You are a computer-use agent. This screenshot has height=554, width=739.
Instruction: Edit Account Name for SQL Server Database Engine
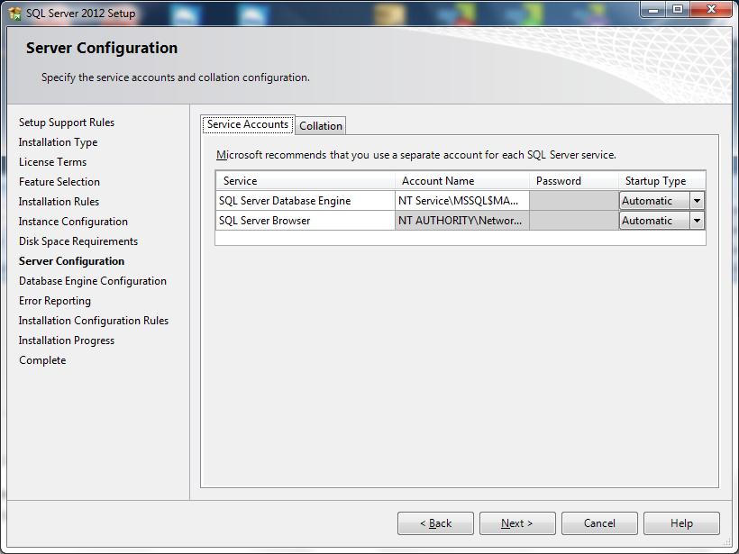[x=461, y=201]
